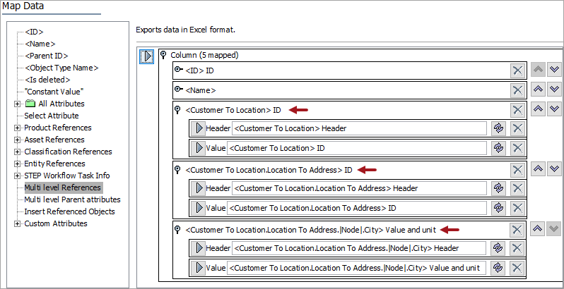Toggle pin of <Customer To Location> ID column
This screenshot has width=564, height=289.
(177, 110)
